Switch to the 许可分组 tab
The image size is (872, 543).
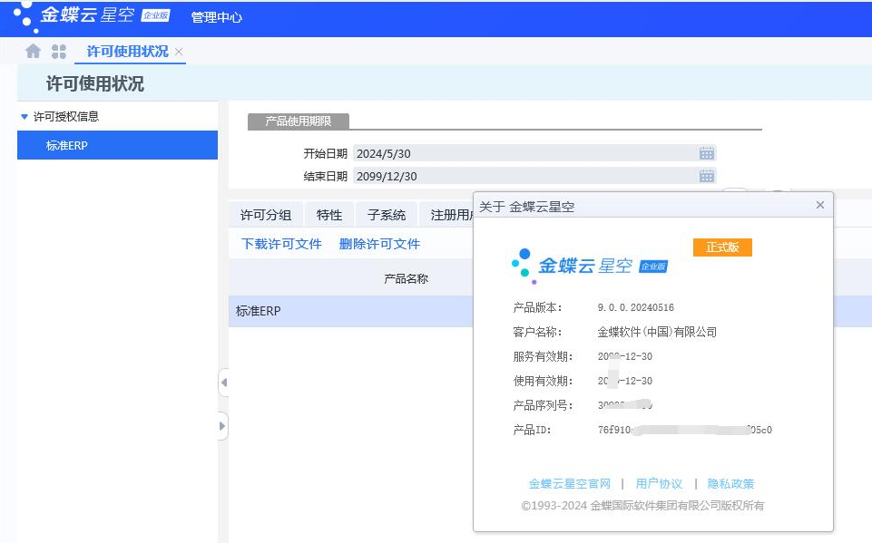pos(266,215)
